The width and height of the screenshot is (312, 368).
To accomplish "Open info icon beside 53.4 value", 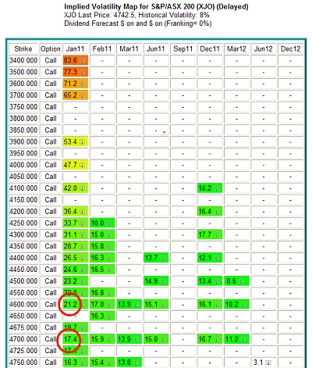I will click(x=83, y=142).
